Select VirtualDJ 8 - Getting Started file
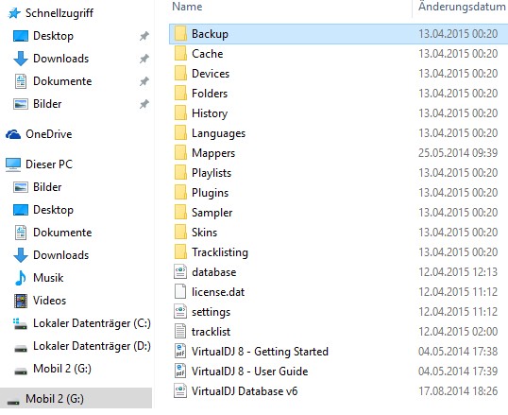 tap(260, 352)
